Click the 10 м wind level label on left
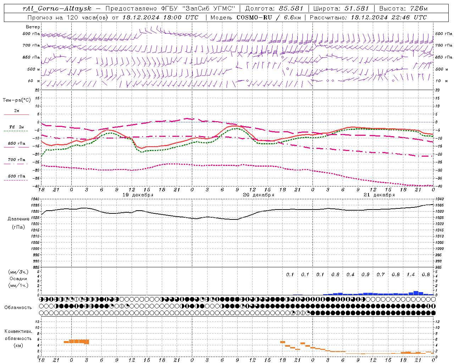 34,81
